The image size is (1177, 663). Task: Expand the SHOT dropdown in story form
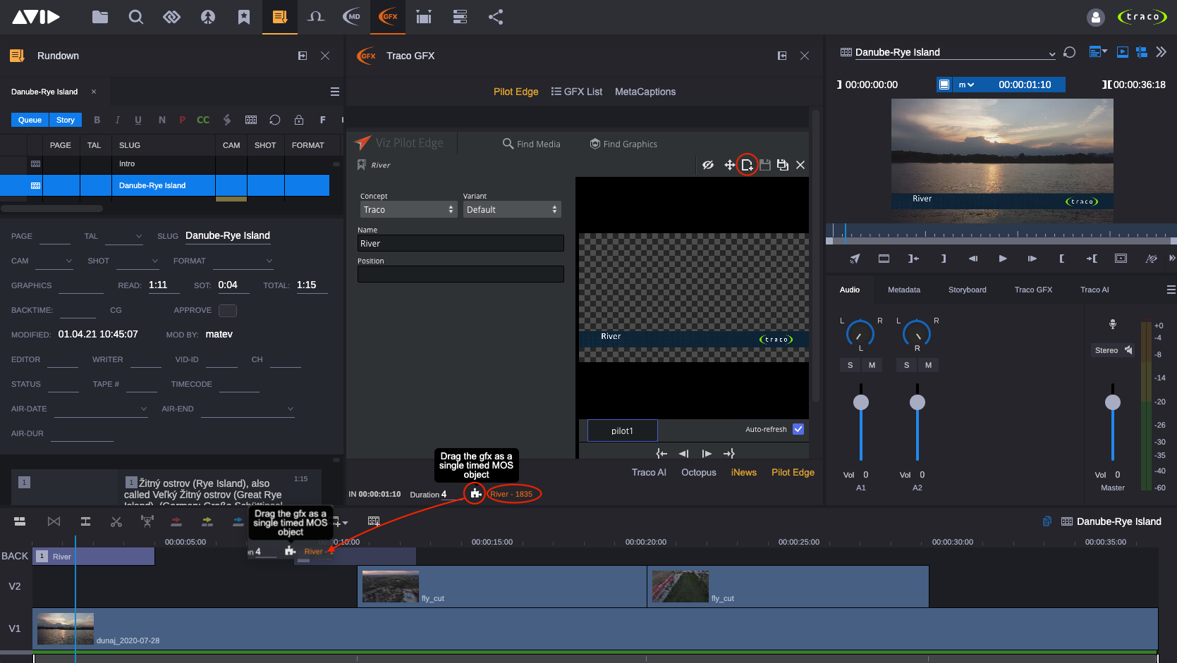(x=155, y=261)
